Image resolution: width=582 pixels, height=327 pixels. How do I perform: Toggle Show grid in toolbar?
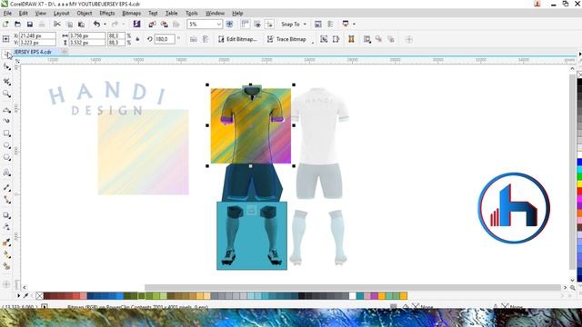click(x=257, y=25)
